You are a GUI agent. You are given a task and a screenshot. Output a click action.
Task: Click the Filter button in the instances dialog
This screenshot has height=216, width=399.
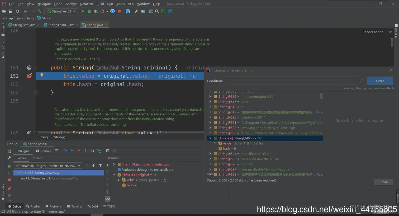[380, 81]
